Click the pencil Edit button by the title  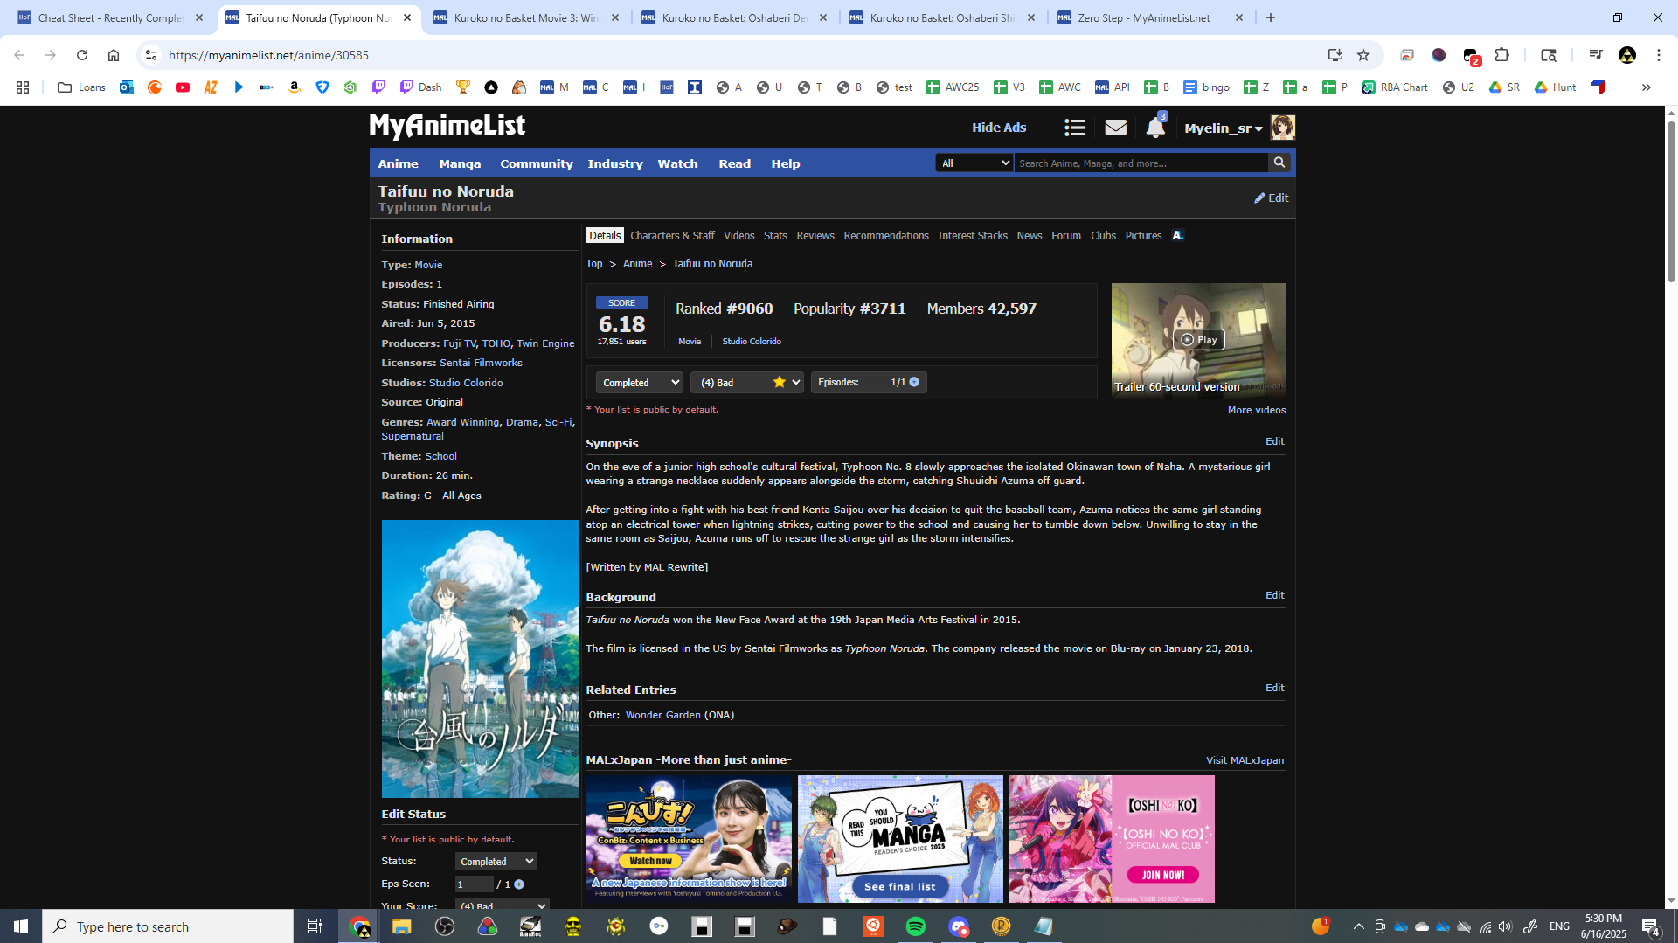(1272, 198)
